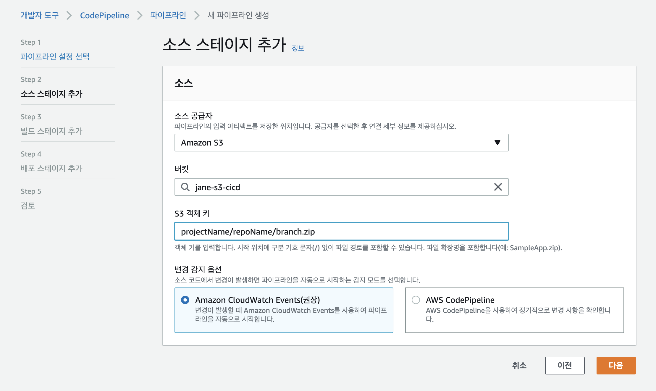Viewport: 656px width, 391px height.
Task: Click the 다음 (Next) button
Action: tap(616, 366)
